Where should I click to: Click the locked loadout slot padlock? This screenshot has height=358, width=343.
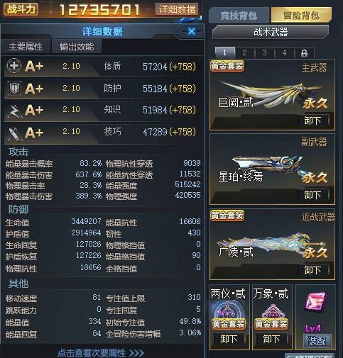pos(304,53)
